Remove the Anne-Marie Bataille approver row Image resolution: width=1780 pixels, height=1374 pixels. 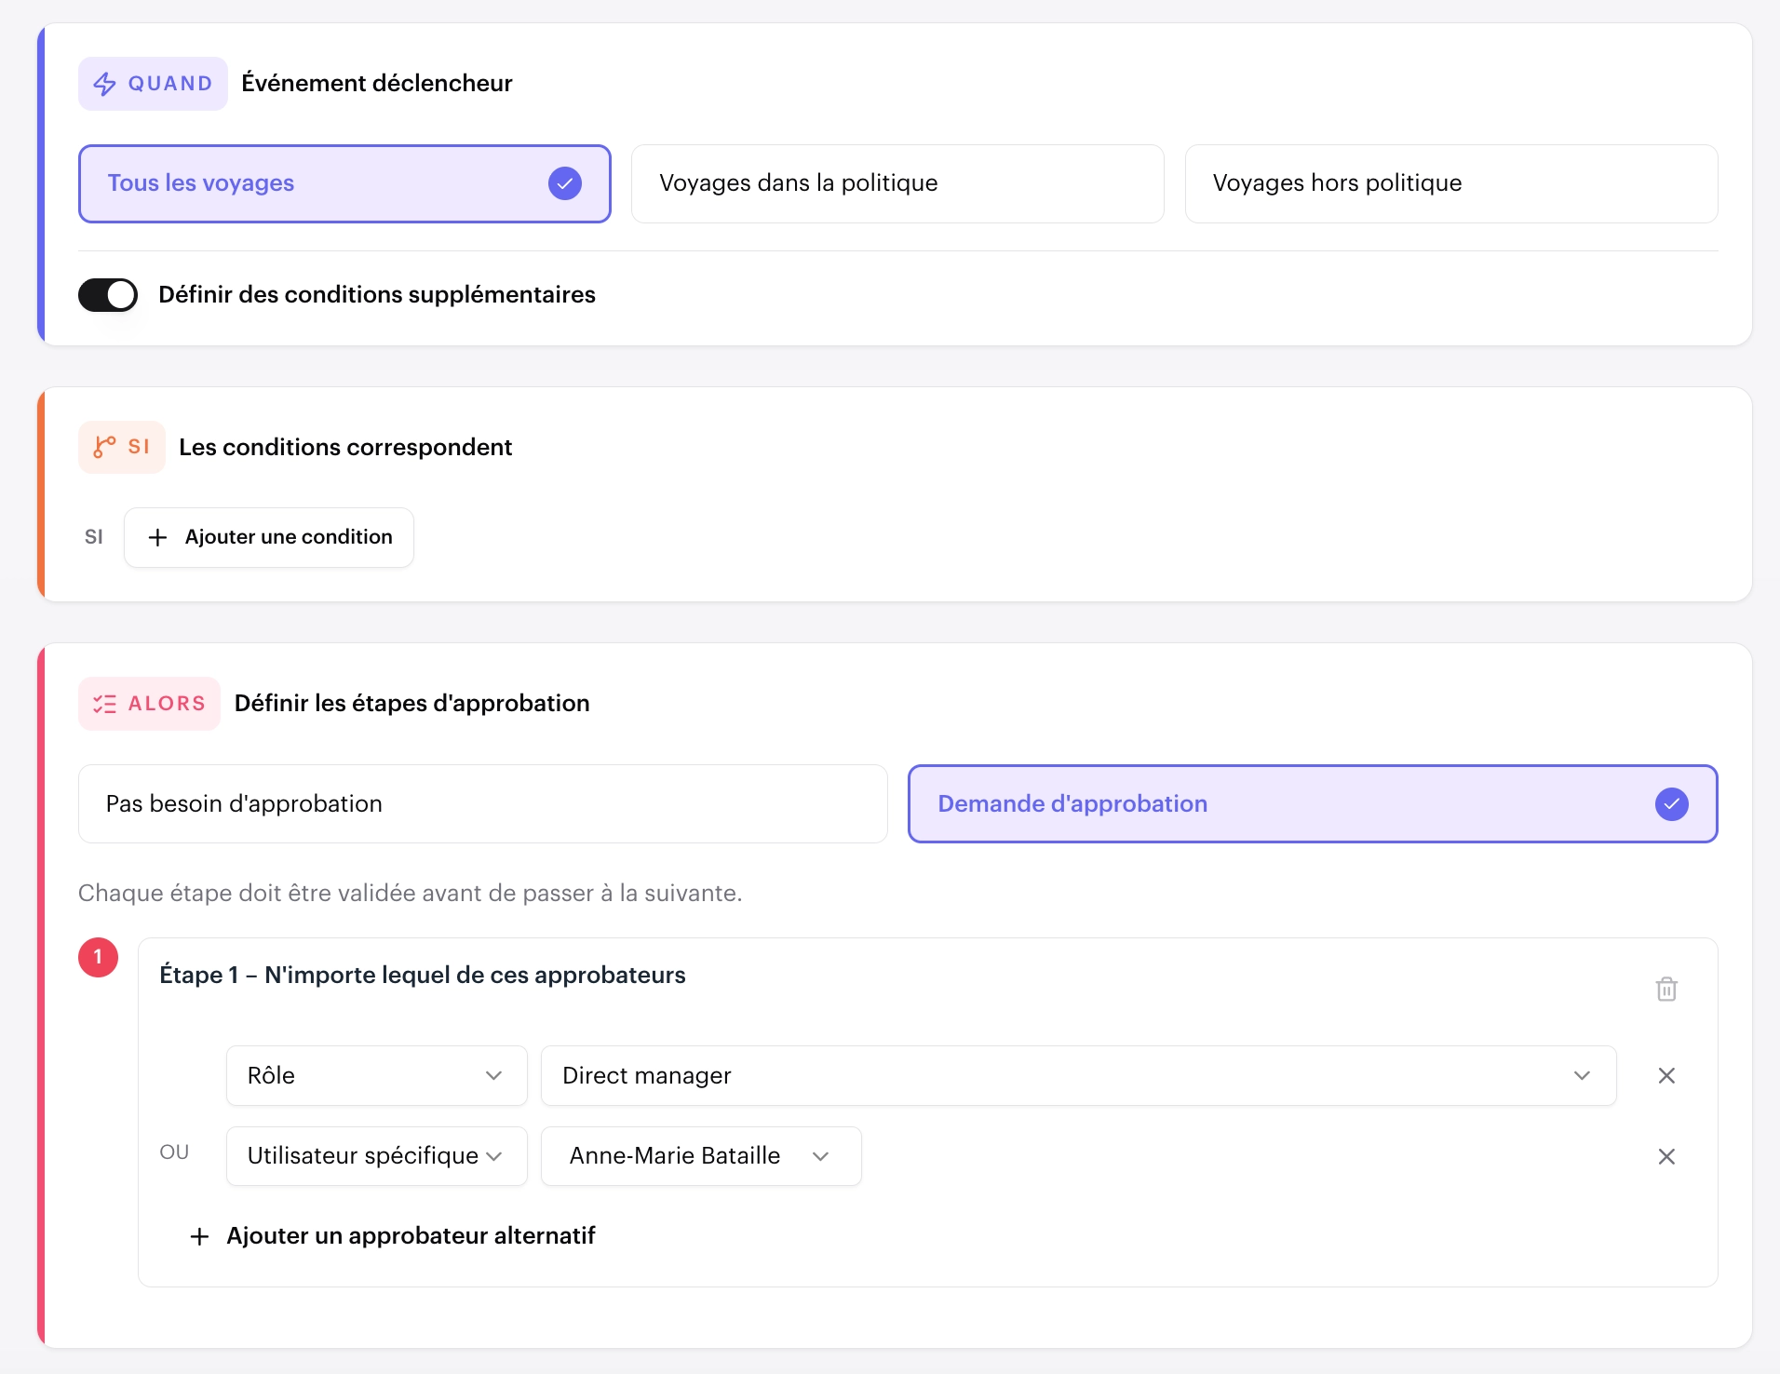pos(1666,1156)
